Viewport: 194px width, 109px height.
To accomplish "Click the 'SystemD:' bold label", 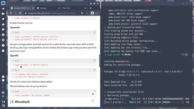I will (15, 28).
